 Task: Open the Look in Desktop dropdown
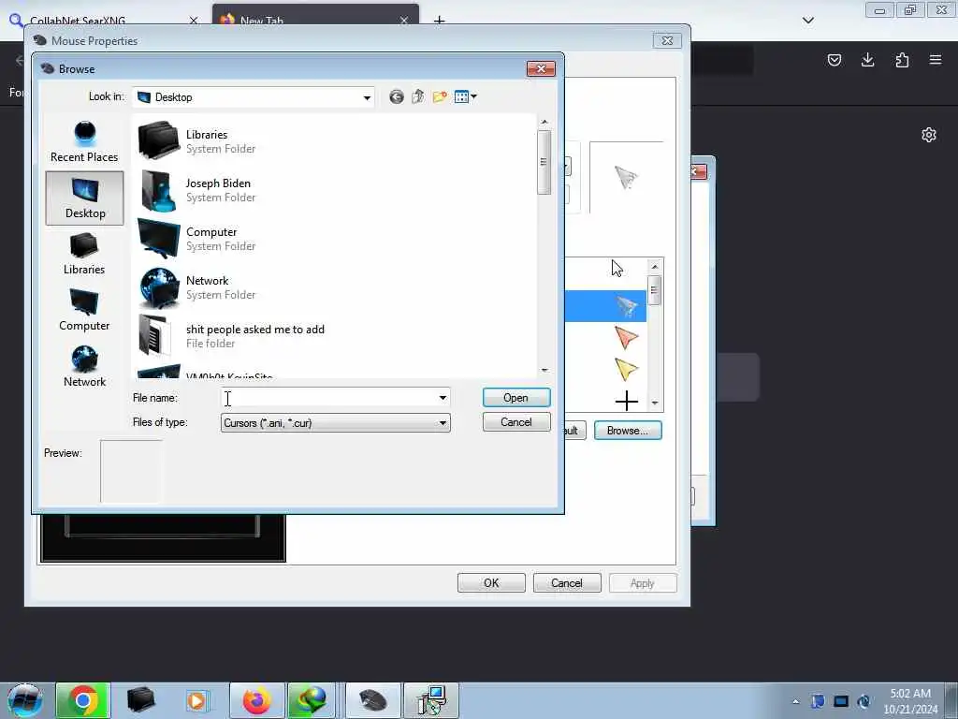[x=254, y=97]
